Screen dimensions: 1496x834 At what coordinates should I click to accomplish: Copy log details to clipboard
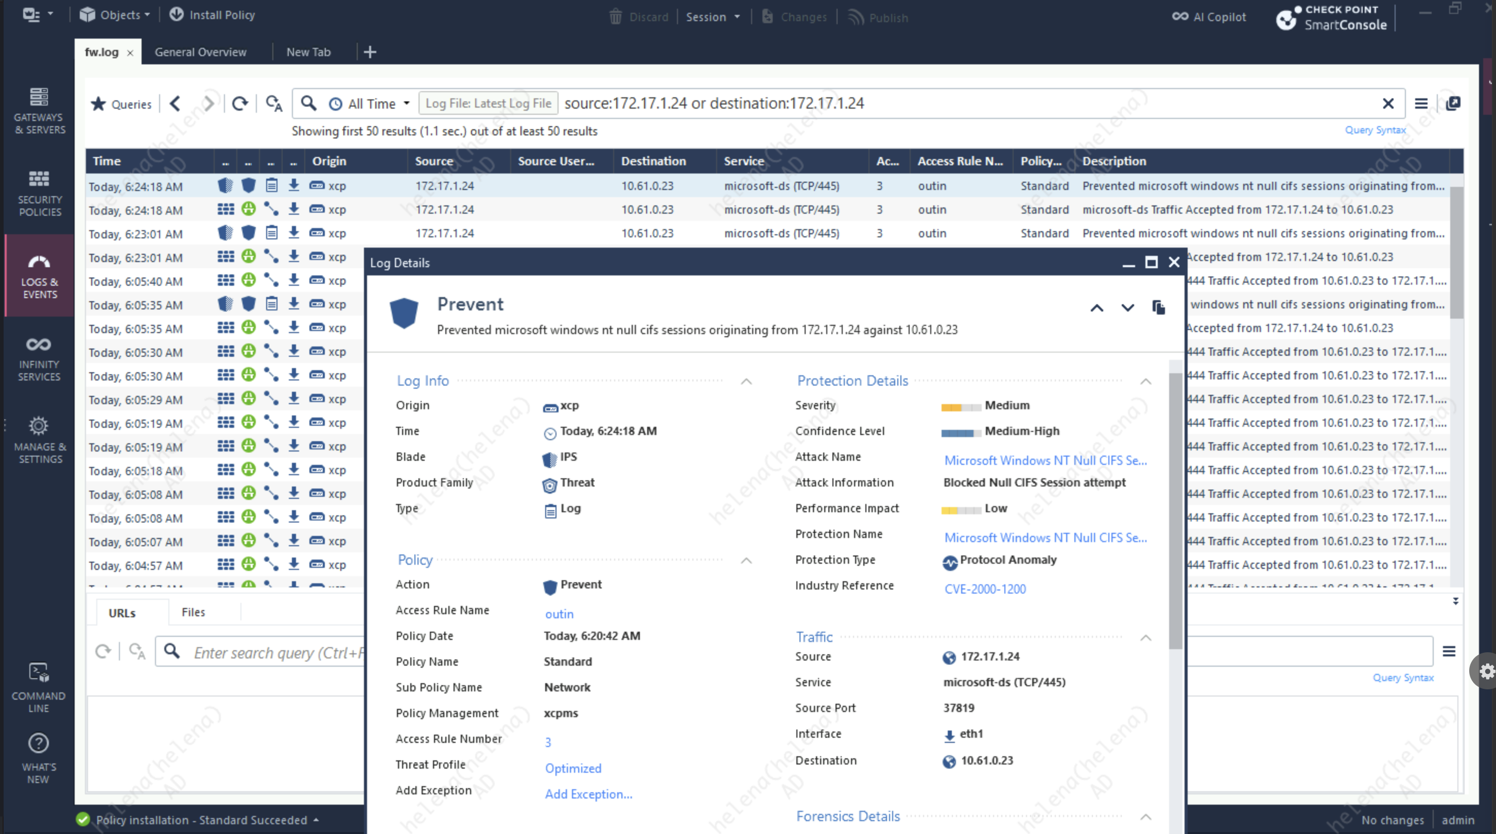pos(1158,307)
